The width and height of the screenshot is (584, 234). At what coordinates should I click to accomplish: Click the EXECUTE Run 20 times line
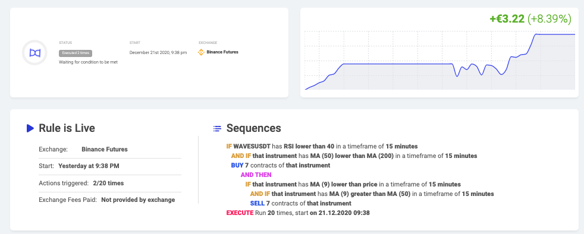pyautogui.click(x=298, y=213)
